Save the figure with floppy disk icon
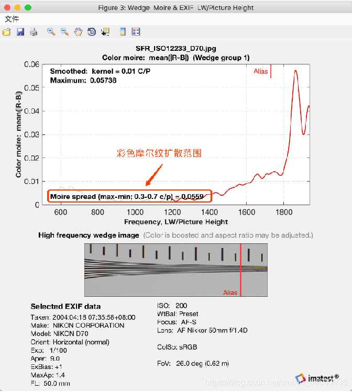 click(x=20, y=32)
